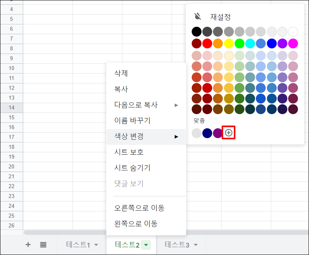Click 오른쪽으로 이동 menu item
This screenshot has width=309, height=255.
139,208
